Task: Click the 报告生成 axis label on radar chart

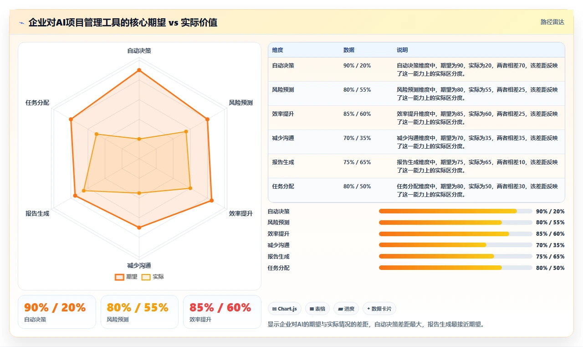Action: pyautogui.click(x=37, y=213)
